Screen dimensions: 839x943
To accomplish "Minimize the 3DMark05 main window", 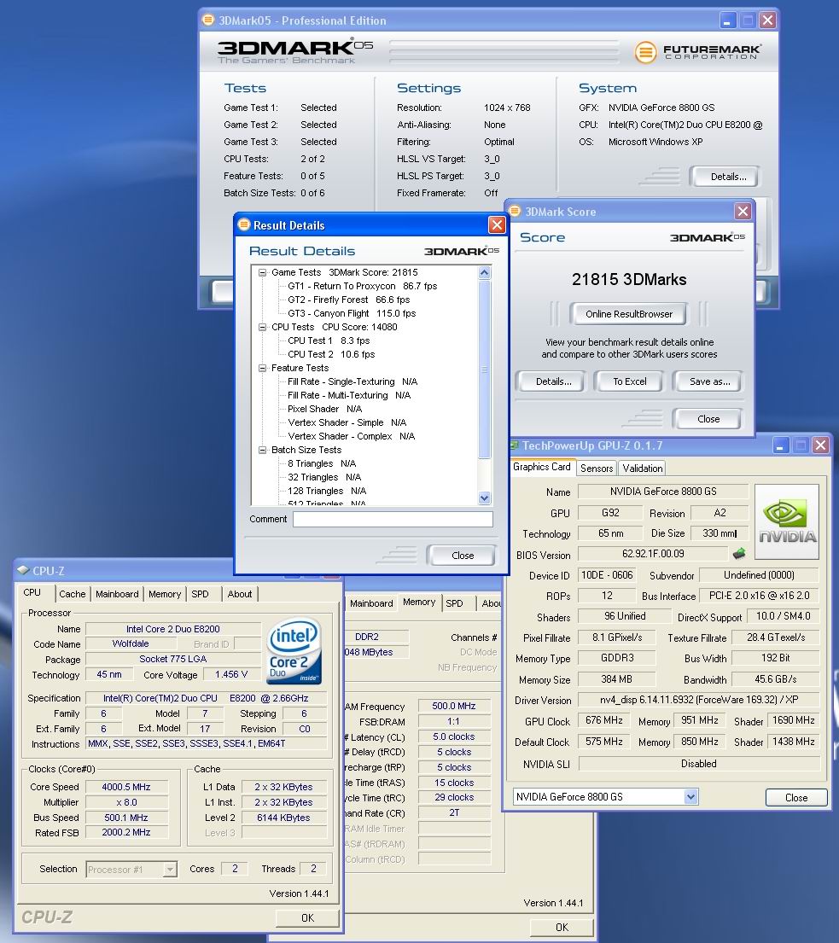I will [x=728, y=20].
